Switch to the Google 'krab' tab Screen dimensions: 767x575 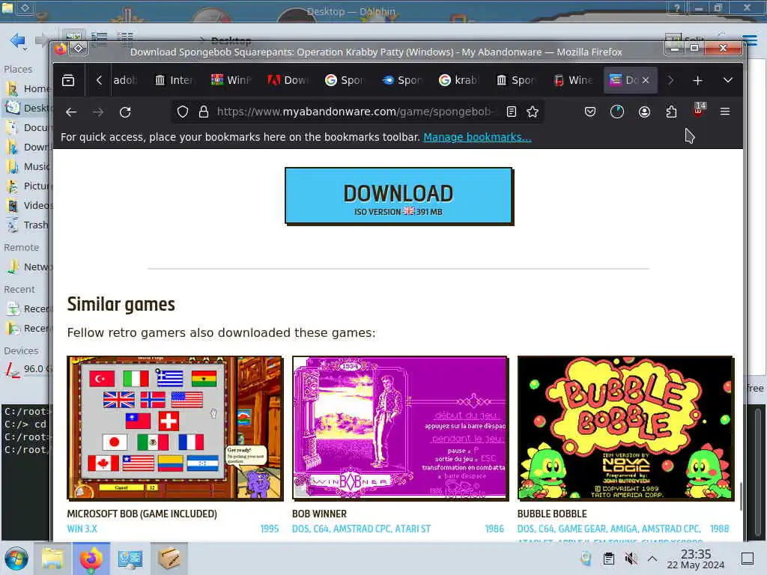[458, 80]
